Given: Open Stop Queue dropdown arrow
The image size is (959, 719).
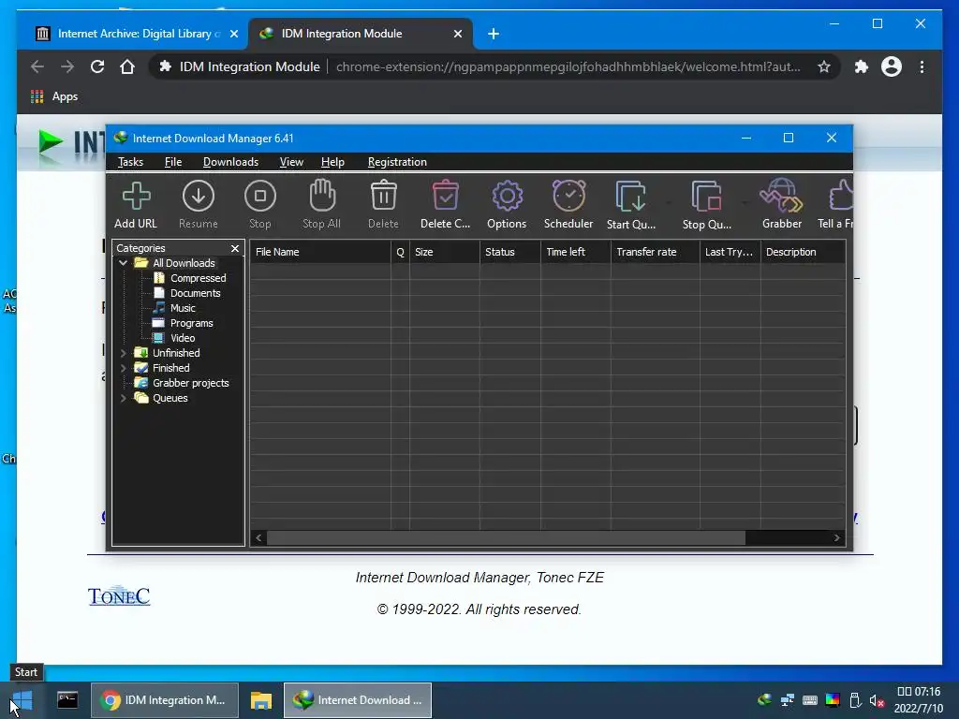Looking at the screenshot, I should point(745,202).
